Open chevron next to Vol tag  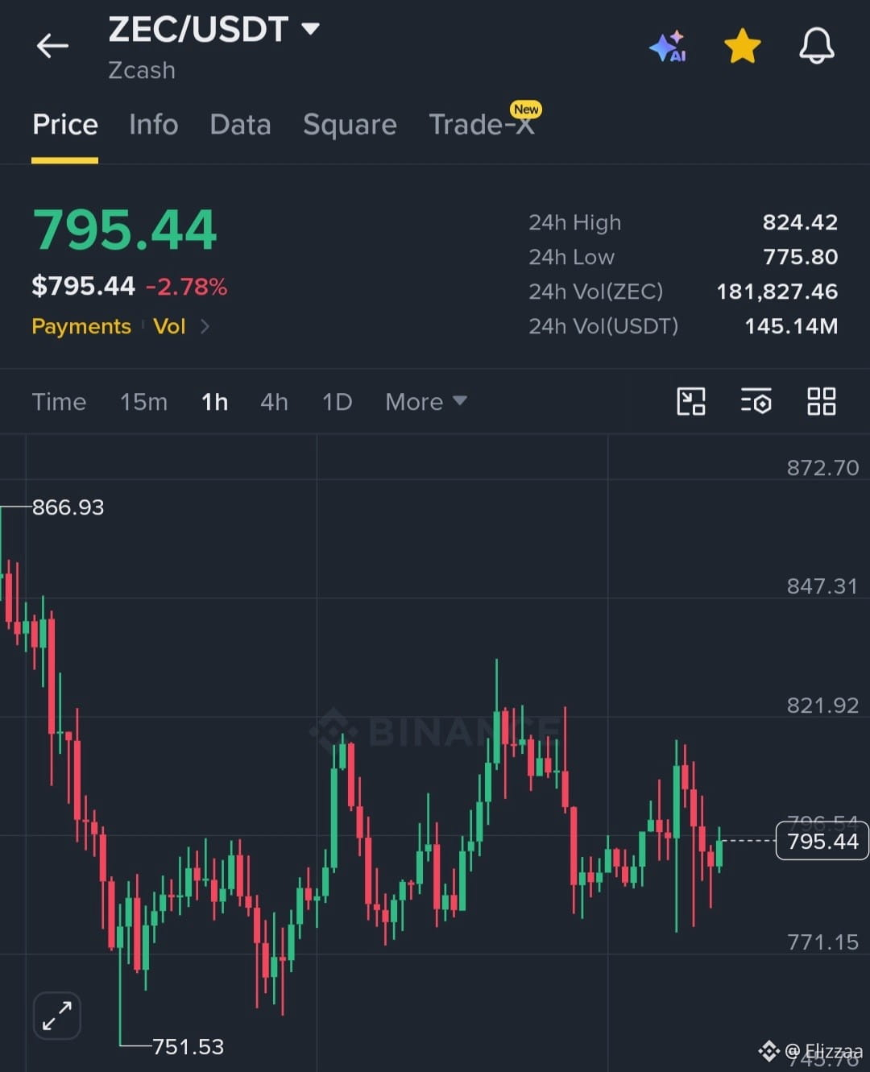point(205,326)
